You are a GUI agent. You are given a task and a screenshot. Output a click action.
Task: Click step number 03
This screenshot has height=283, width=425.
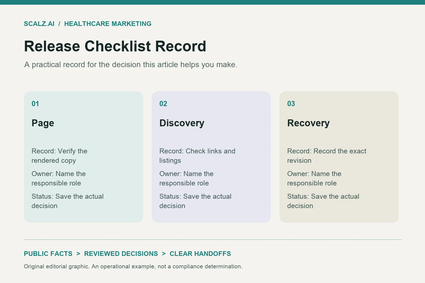click(291, 104)
